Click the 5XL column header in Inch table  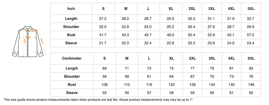(x=251, y=9)
